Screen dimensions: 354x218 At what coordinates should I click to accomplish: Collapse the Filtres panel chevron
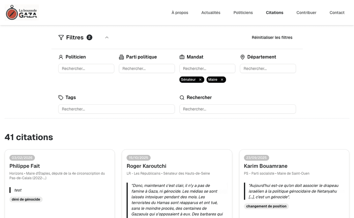107,38
